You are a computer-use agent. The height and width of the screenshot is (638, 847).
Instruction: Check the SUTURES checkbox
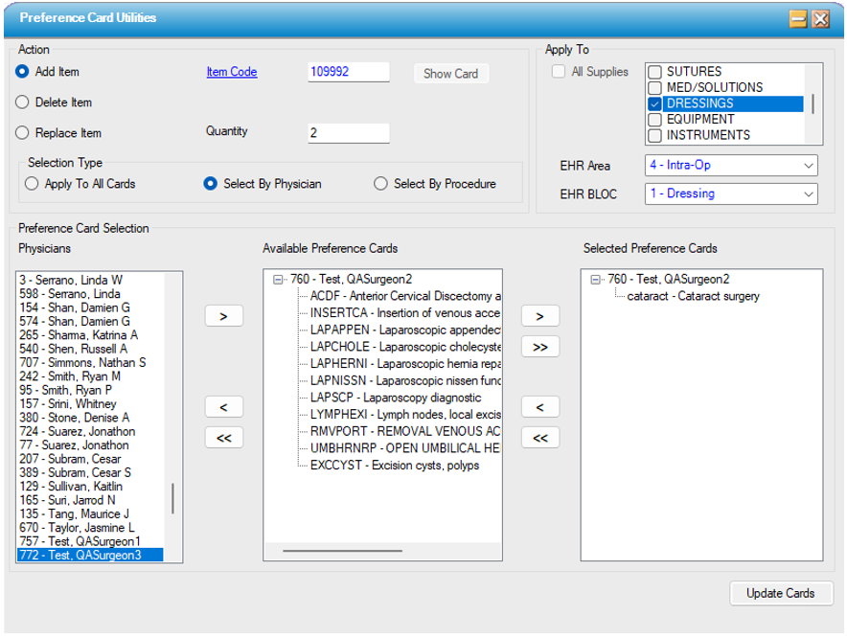coord(654,72)
